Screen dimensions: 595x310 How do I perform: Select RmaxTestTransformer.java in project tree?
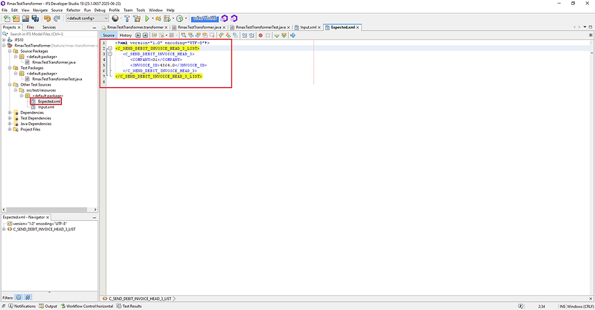(53, 62)
